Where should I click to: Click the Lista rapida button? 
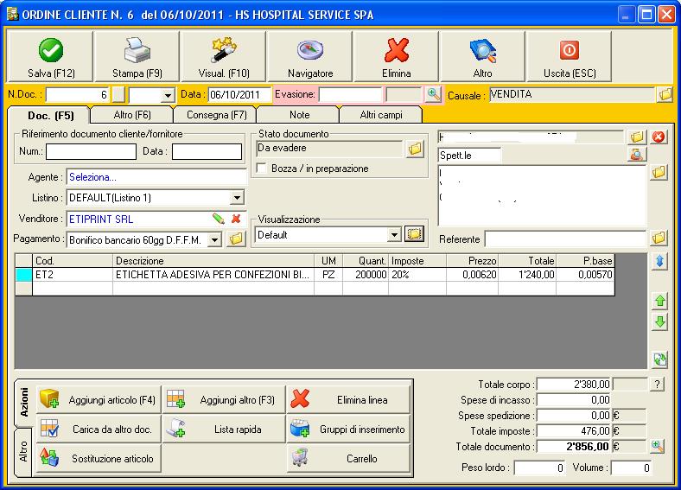point(224,430)
